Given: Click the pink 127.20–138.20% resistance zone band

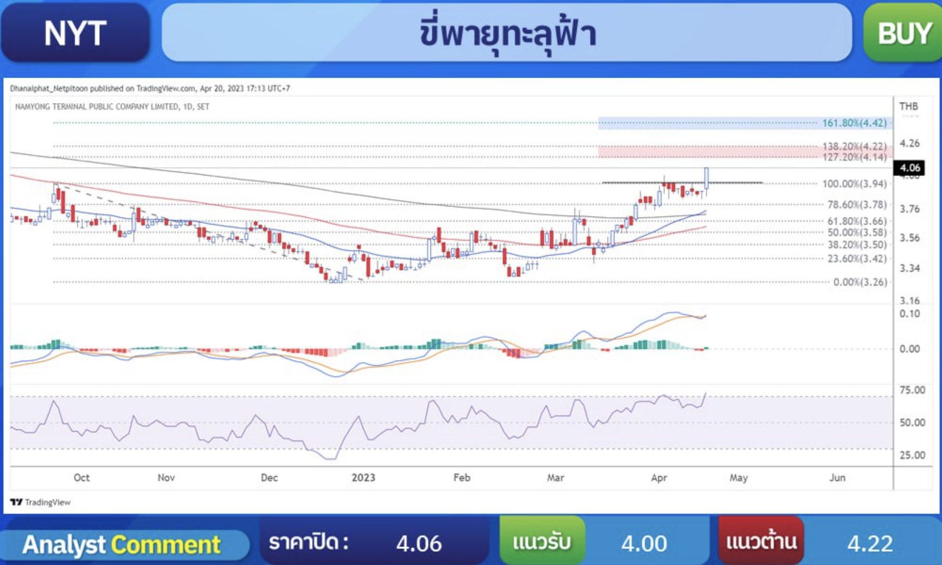Looking at the screenshot, I should pos(745,151).
